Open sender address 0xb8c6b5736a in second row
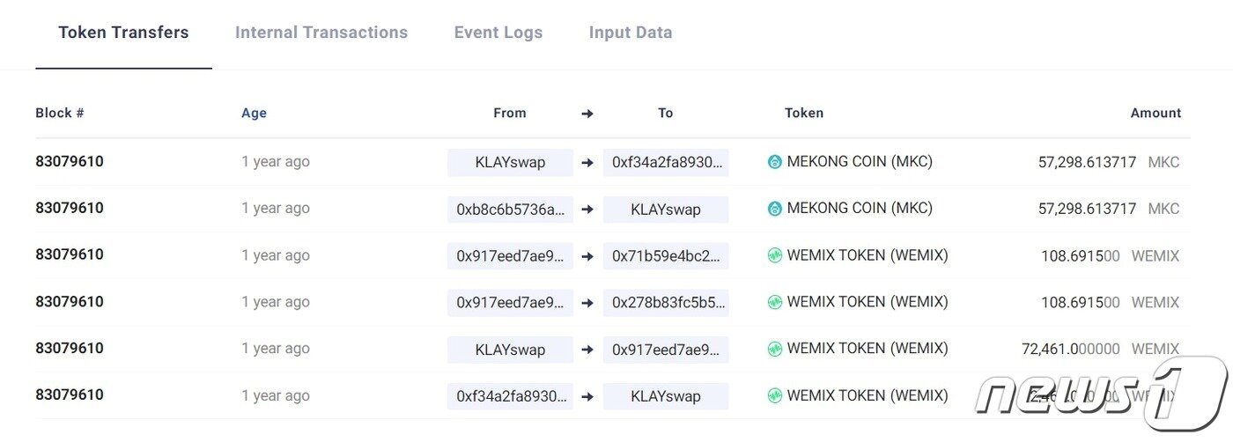Screen dimensions: 1233x442 [510, 210]
